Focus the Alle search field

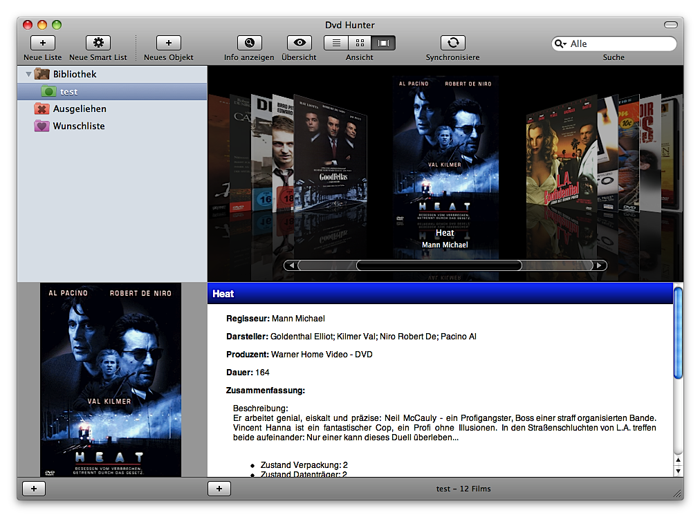(x=614, y=44)
